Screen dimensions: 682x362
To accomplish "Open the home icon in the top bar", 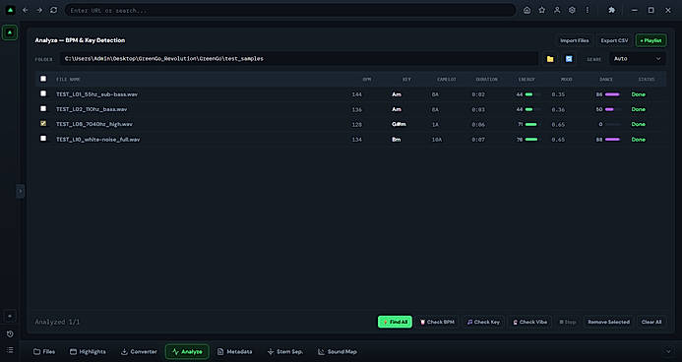I will tap(527, 10).
